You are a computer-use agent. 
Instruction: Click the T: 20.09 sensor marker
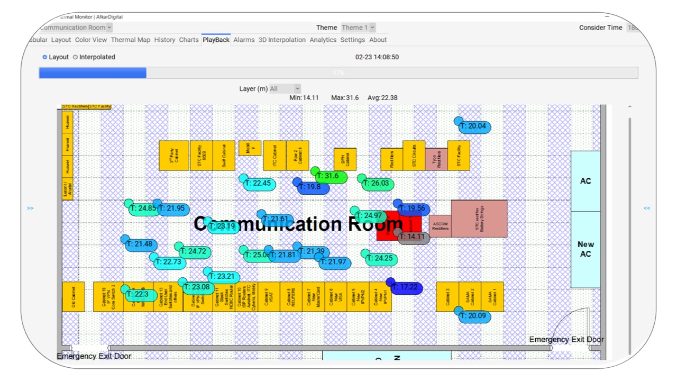[474, 316]
